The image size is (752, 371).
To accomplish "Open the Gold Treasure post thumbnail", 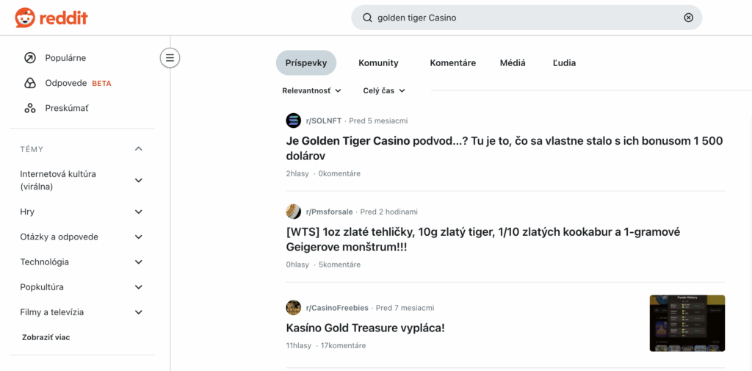I will point(687,323).
